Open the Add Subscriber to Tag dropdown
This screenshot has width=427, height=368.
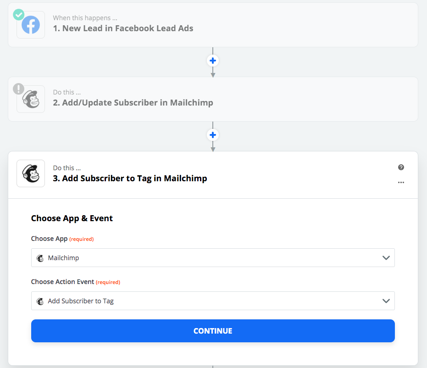(213, 301)
